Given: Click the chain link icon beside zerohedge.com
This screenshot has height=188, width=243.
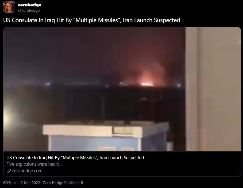Looking at the screenshot, I should pos(9,171).
